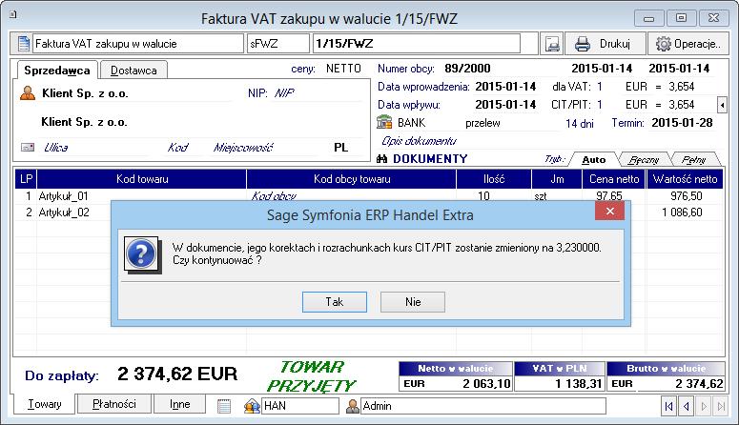Click the value 976,50 in Wartość netto
The width and height of the screenshot is (739, 425).
(x=686, y=196)
